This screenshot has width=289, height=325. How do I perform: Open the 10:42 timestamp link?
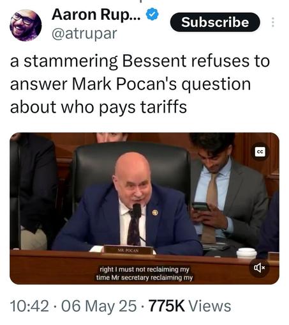tap(29, 306)
